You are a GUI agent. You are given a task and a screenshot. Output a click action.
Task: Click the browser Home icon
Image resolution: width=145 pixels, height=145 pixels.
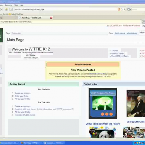pyautogui.click(x=6, y=9)
